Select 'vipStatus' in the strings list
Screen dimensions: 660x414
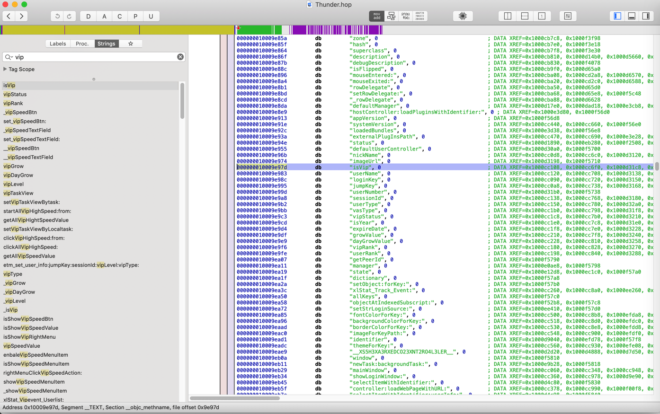90,94
